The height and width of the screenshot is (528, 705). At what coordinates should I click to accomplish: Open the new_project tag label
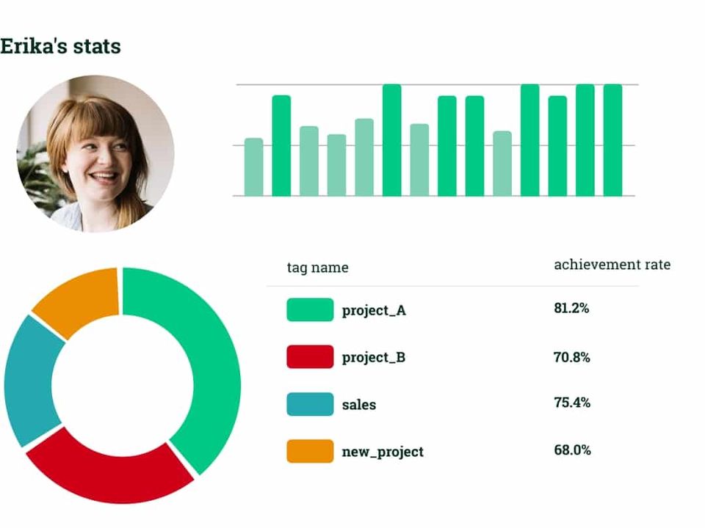click(x=383, y=452)
